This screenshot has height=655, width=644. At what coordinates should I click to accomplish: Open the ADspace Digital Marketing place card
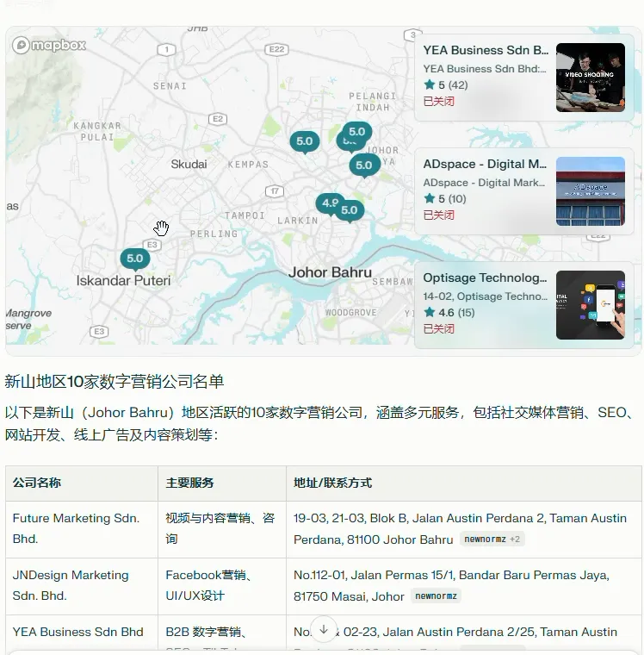(524, 191)
